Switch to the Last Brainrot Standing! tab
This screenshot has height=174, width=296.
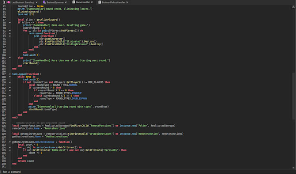pos(23,2)
